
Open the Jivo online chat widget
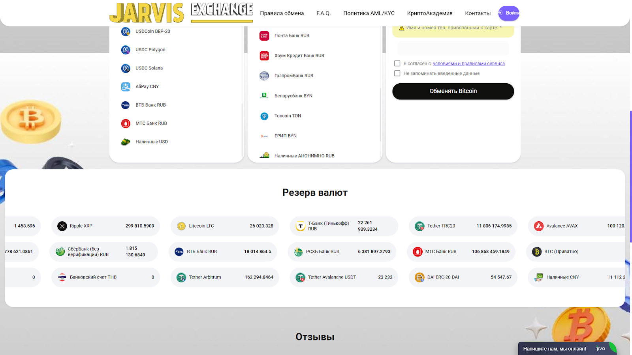[567, 349]
